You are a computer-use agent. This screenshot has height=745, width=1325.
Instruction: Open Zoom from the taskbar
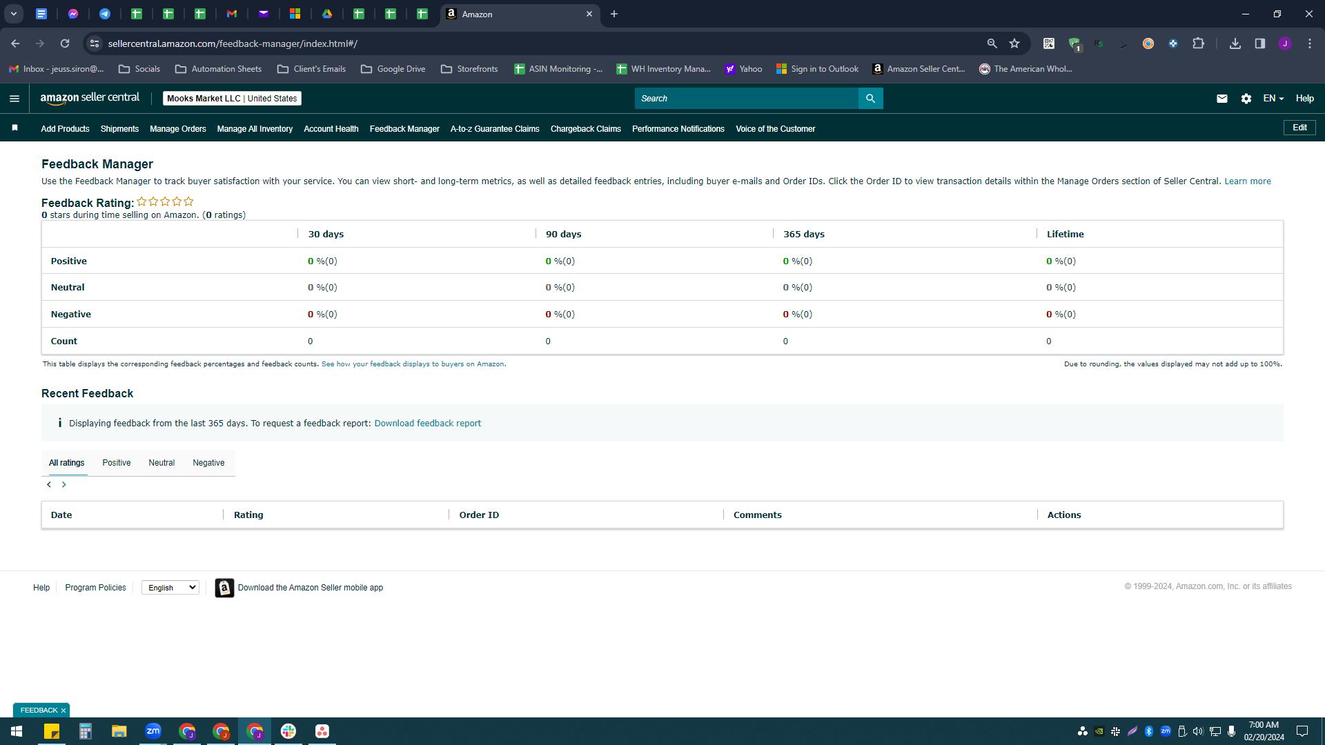pyautogui.click(x=153, y=731)
